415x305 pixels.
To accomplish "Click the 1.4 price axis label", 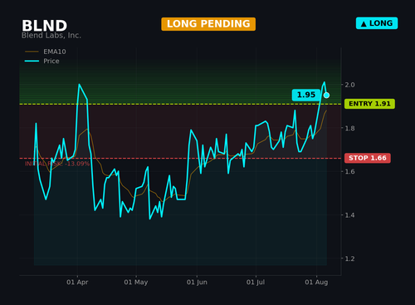I will [x=349, y=215].
